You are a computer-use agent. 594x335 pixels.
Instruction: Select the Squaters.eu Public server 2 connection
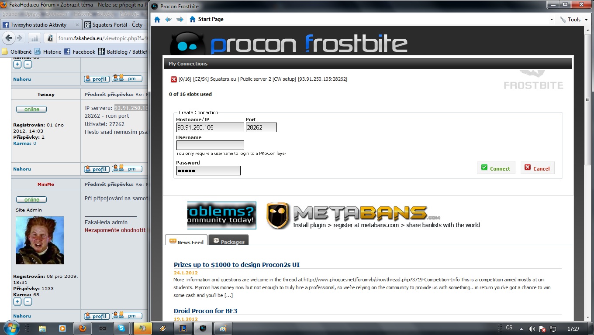[262, 79]
